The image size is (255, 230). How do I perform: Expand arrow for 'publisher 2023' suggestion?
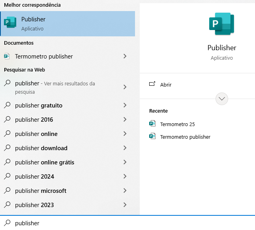pos(125,205)
